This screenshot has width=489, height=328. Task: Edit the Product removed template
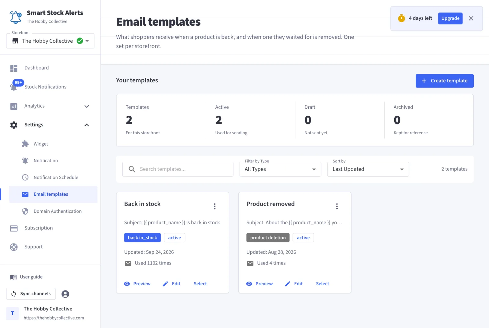[x=294, y=284]
